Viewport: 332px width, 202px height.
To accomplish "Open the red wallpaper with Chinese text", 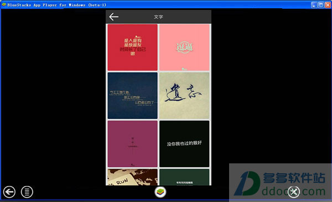I will [133, 47].
